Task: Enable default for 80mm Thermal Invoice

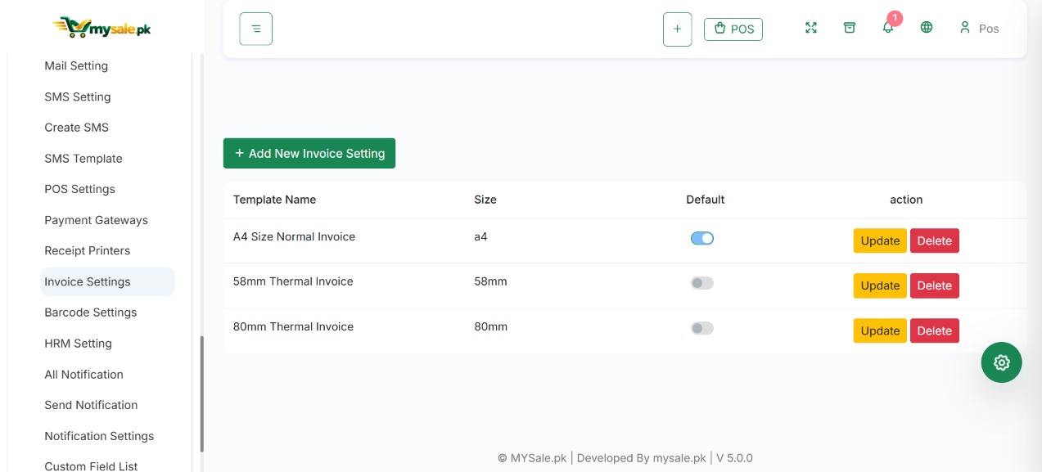Action: 702,328
